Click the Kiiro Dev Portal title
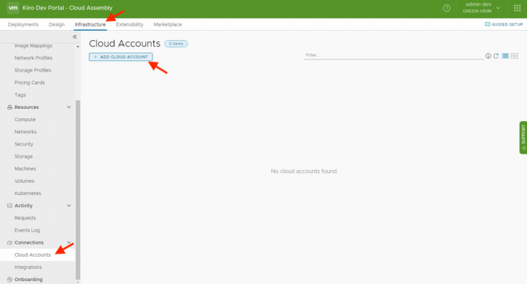Viewport: 527px width, 284px height. [x=67, y=8]
